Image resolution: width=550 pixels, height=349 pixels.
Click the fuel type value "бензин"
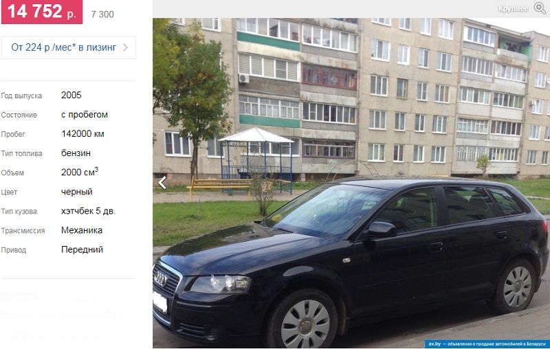(x=76, y=153)
